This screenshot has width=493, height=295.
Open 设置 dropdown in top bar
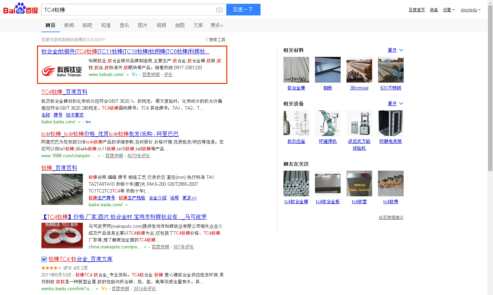coord(449,10)
